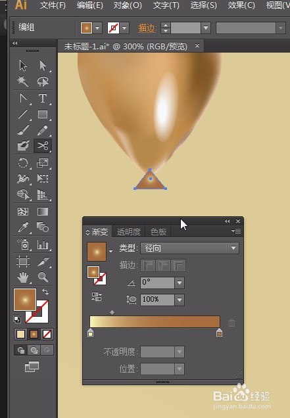This screenshot has width=290, height=418.
Task: Change screen mode at toolbox bottom
Action: click(32, 367)
